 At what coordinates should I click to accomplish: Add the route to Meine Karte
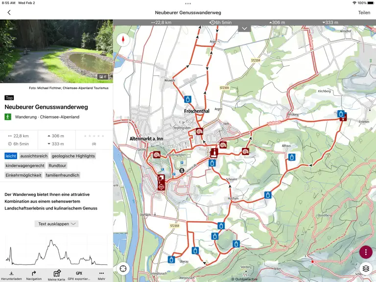point(56,276)
